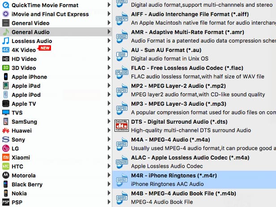The height and width of the screenshot is (207, 276).
Task: Select M4B - MPEG-4 Audio Book File
Action: (194, 198)
